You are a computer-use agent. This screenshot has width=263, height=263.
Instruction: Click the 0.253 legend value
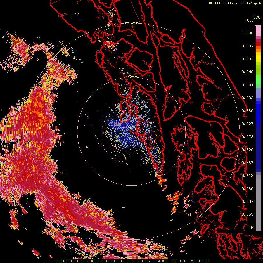248,214
